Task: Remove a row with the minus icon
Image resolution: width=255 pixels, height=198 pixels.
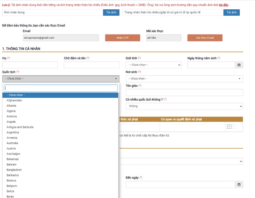Action: (x=233, y=127)
